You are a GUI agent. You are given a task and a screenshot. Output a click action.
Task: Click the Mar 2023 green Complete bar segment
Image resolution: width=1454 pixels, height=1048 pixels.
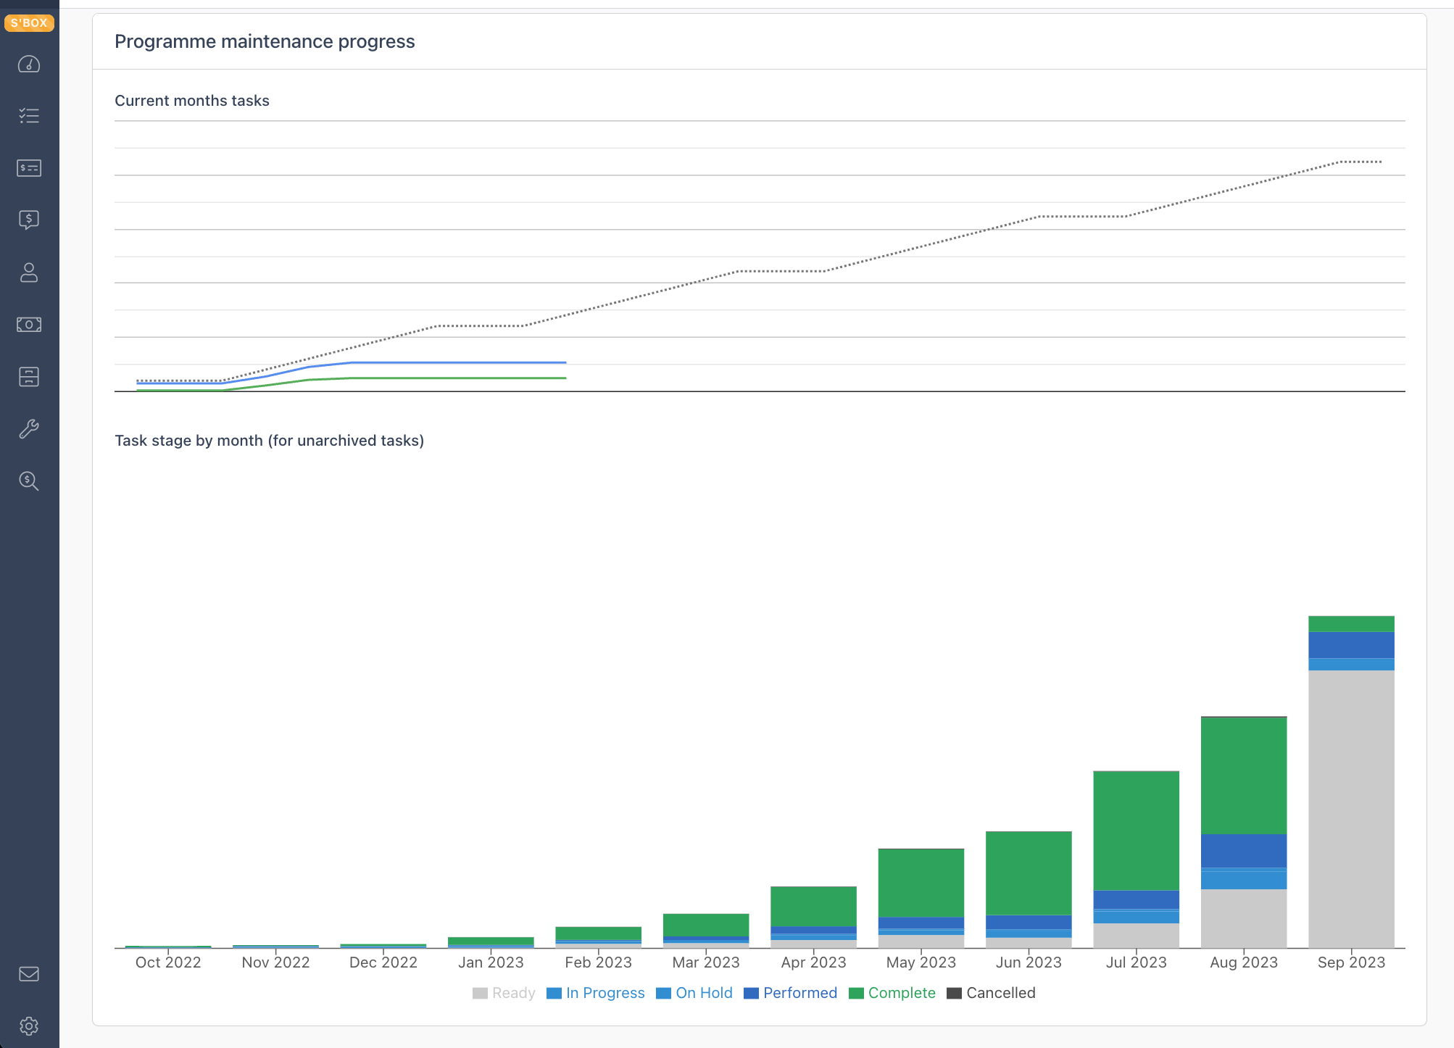point(706,925)
